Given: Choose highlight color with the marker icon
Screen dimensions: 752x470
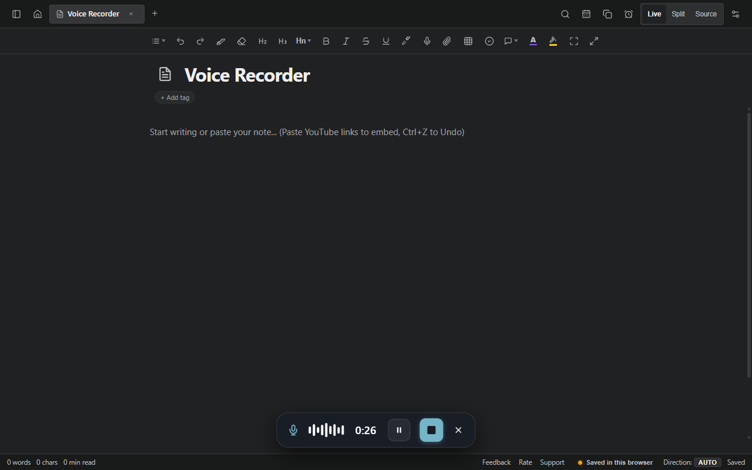Looking at the screenshot, I should pos(553,41).
